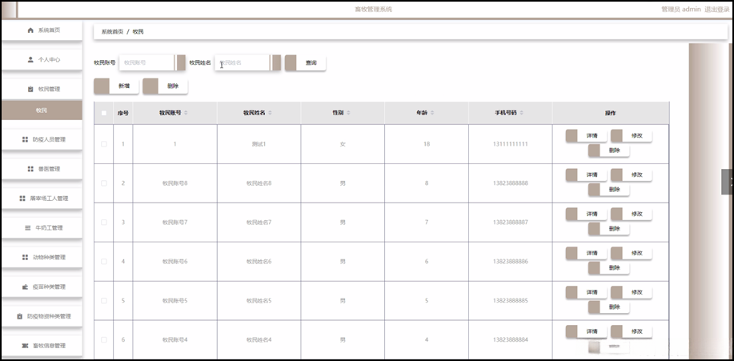This screenshot has height=361, width=734.
Task: Click the home icon beside 系统首页
Action: click(x=30, y=30)
